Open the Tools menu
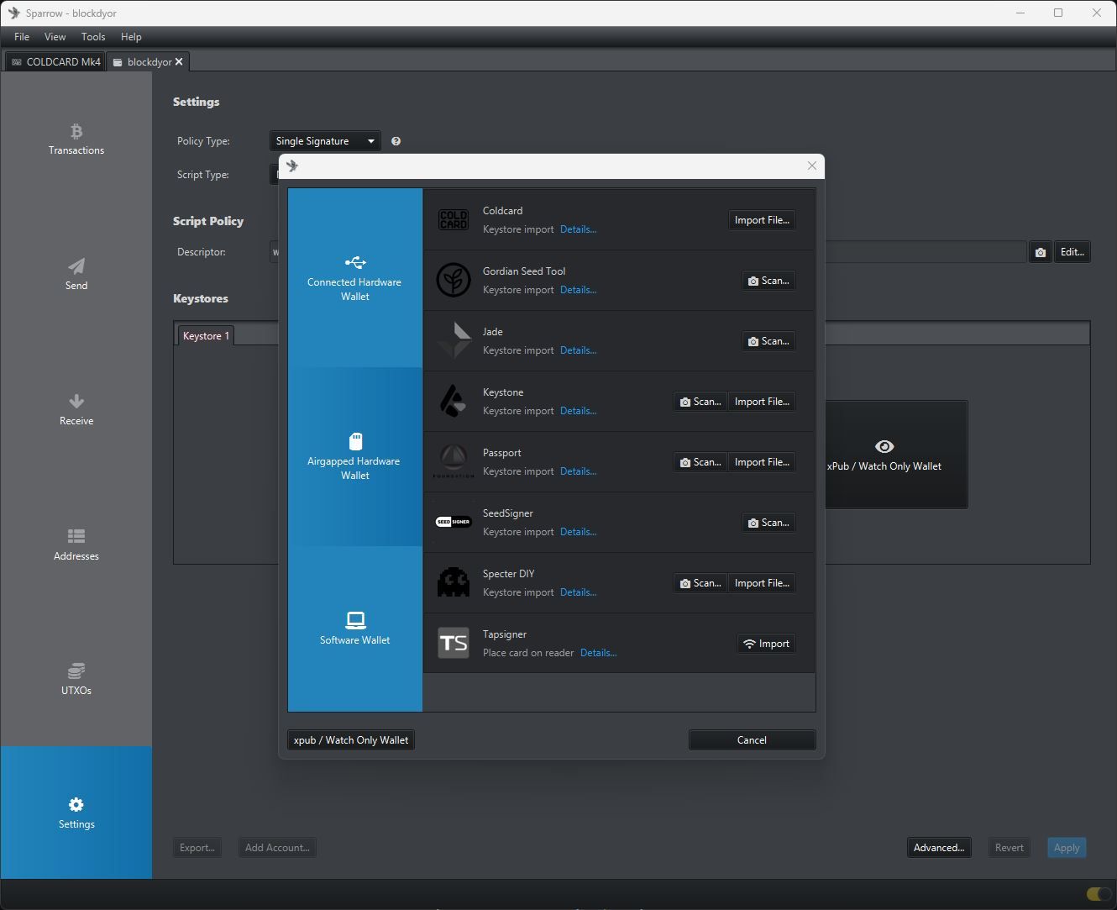Image resolution: width=1117 pixels, height=910 pixels. pyautogui.click(x=93, y=37)
